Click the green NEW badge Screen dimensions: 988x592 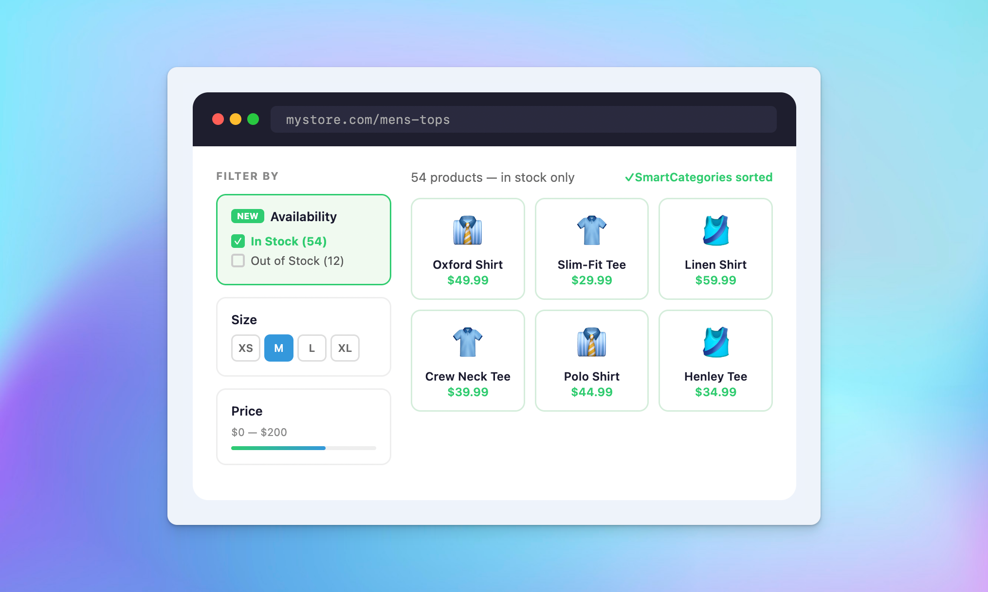(x=247, y=216)
